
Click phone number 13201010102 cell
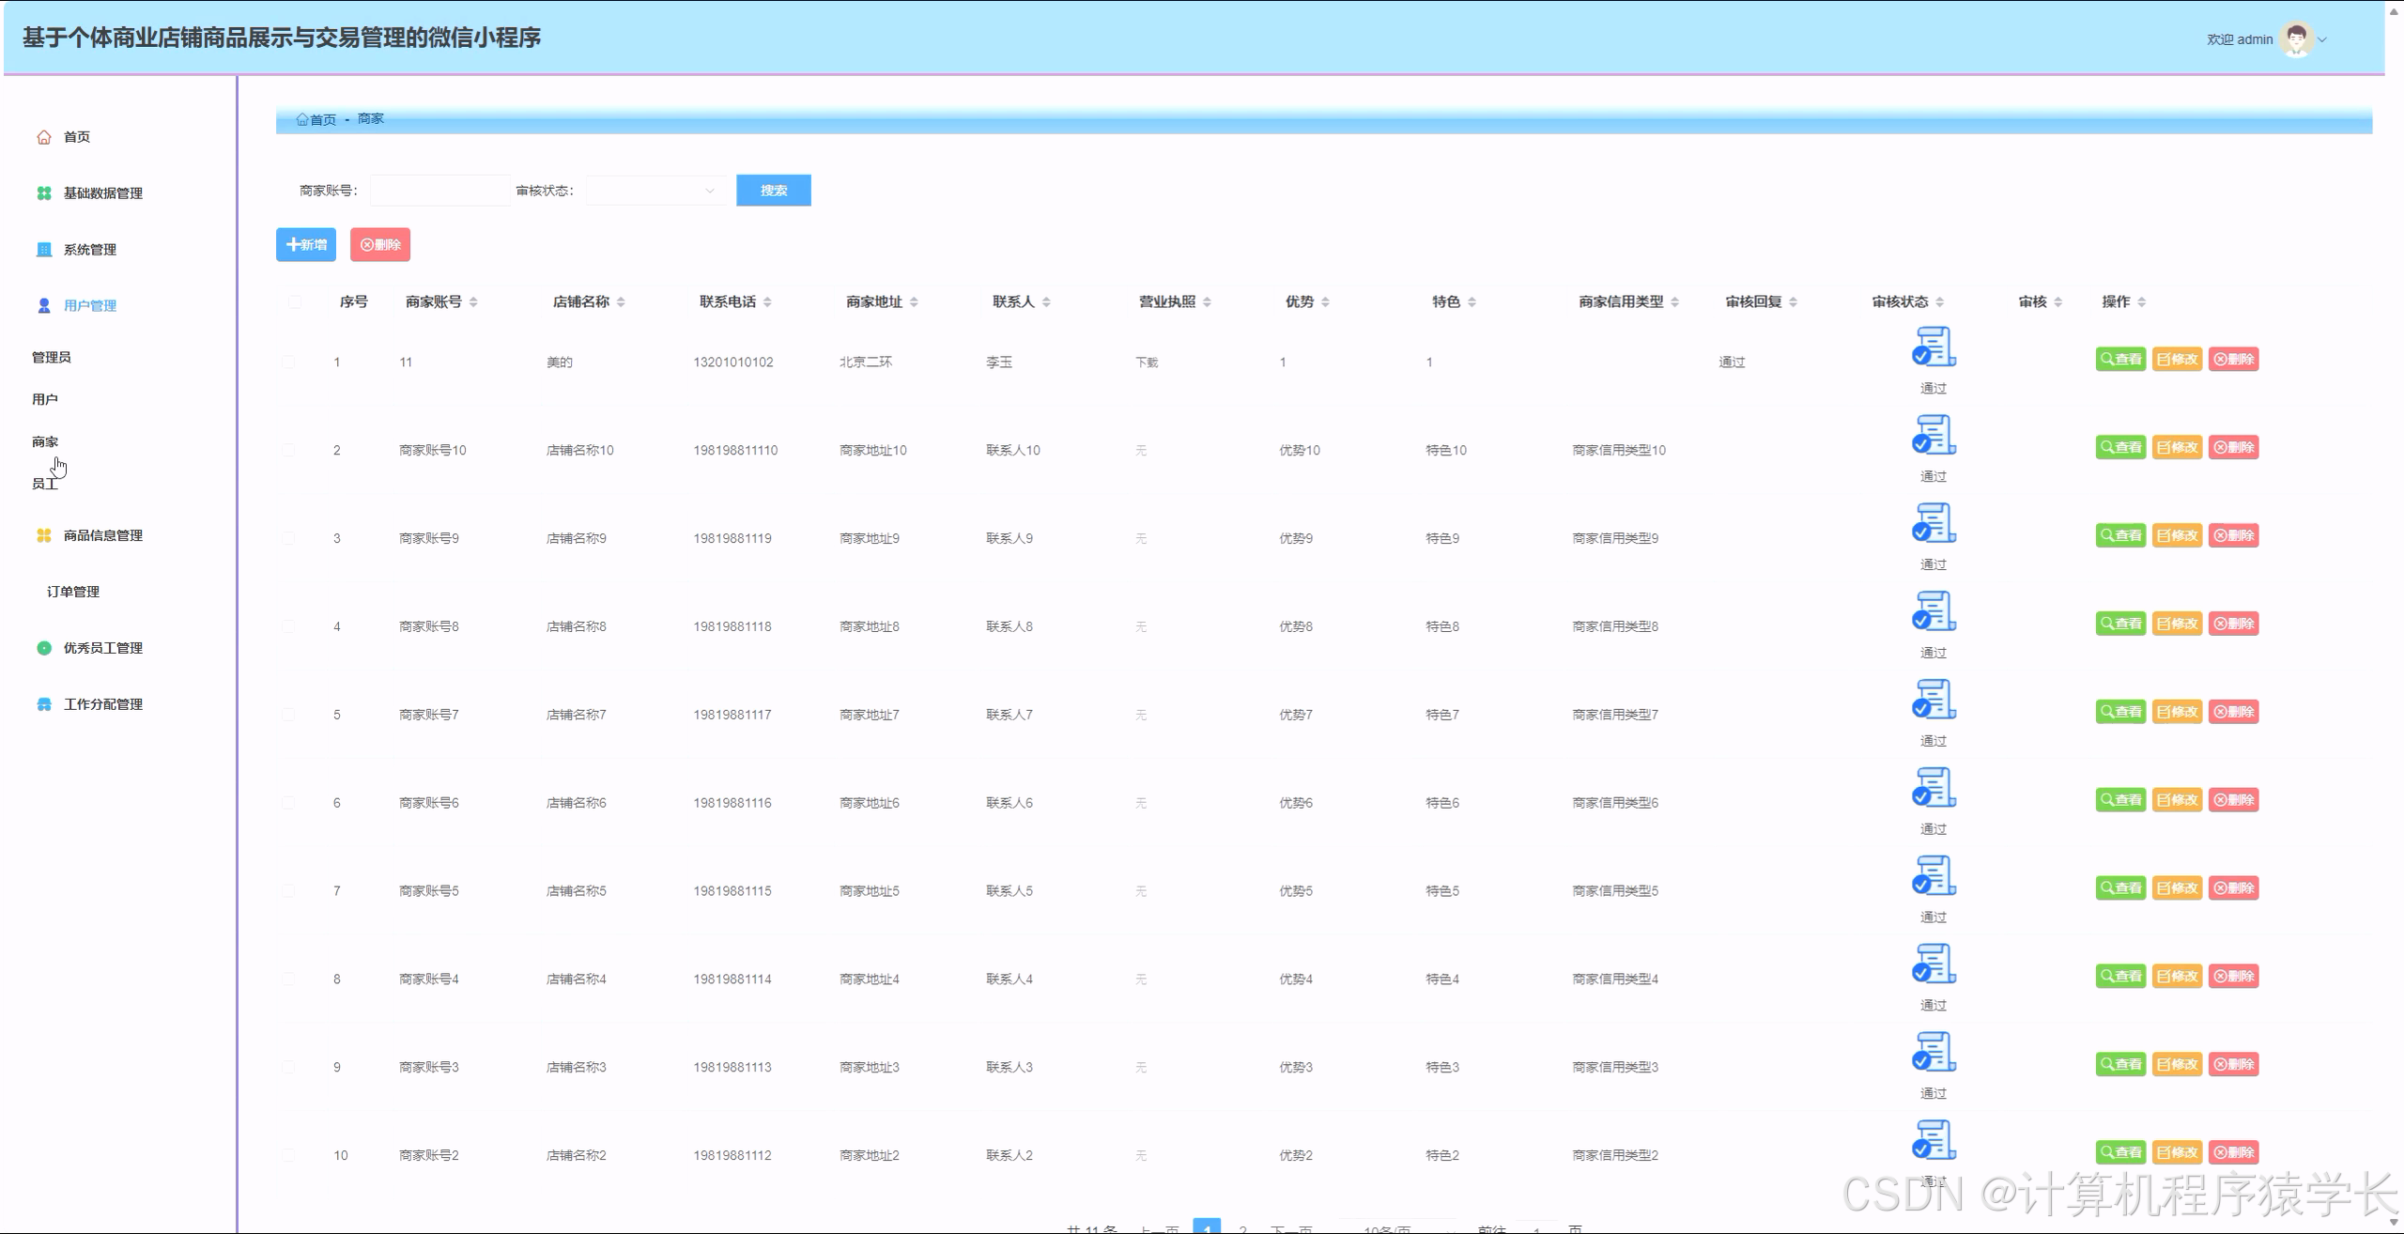click(733, 362)
